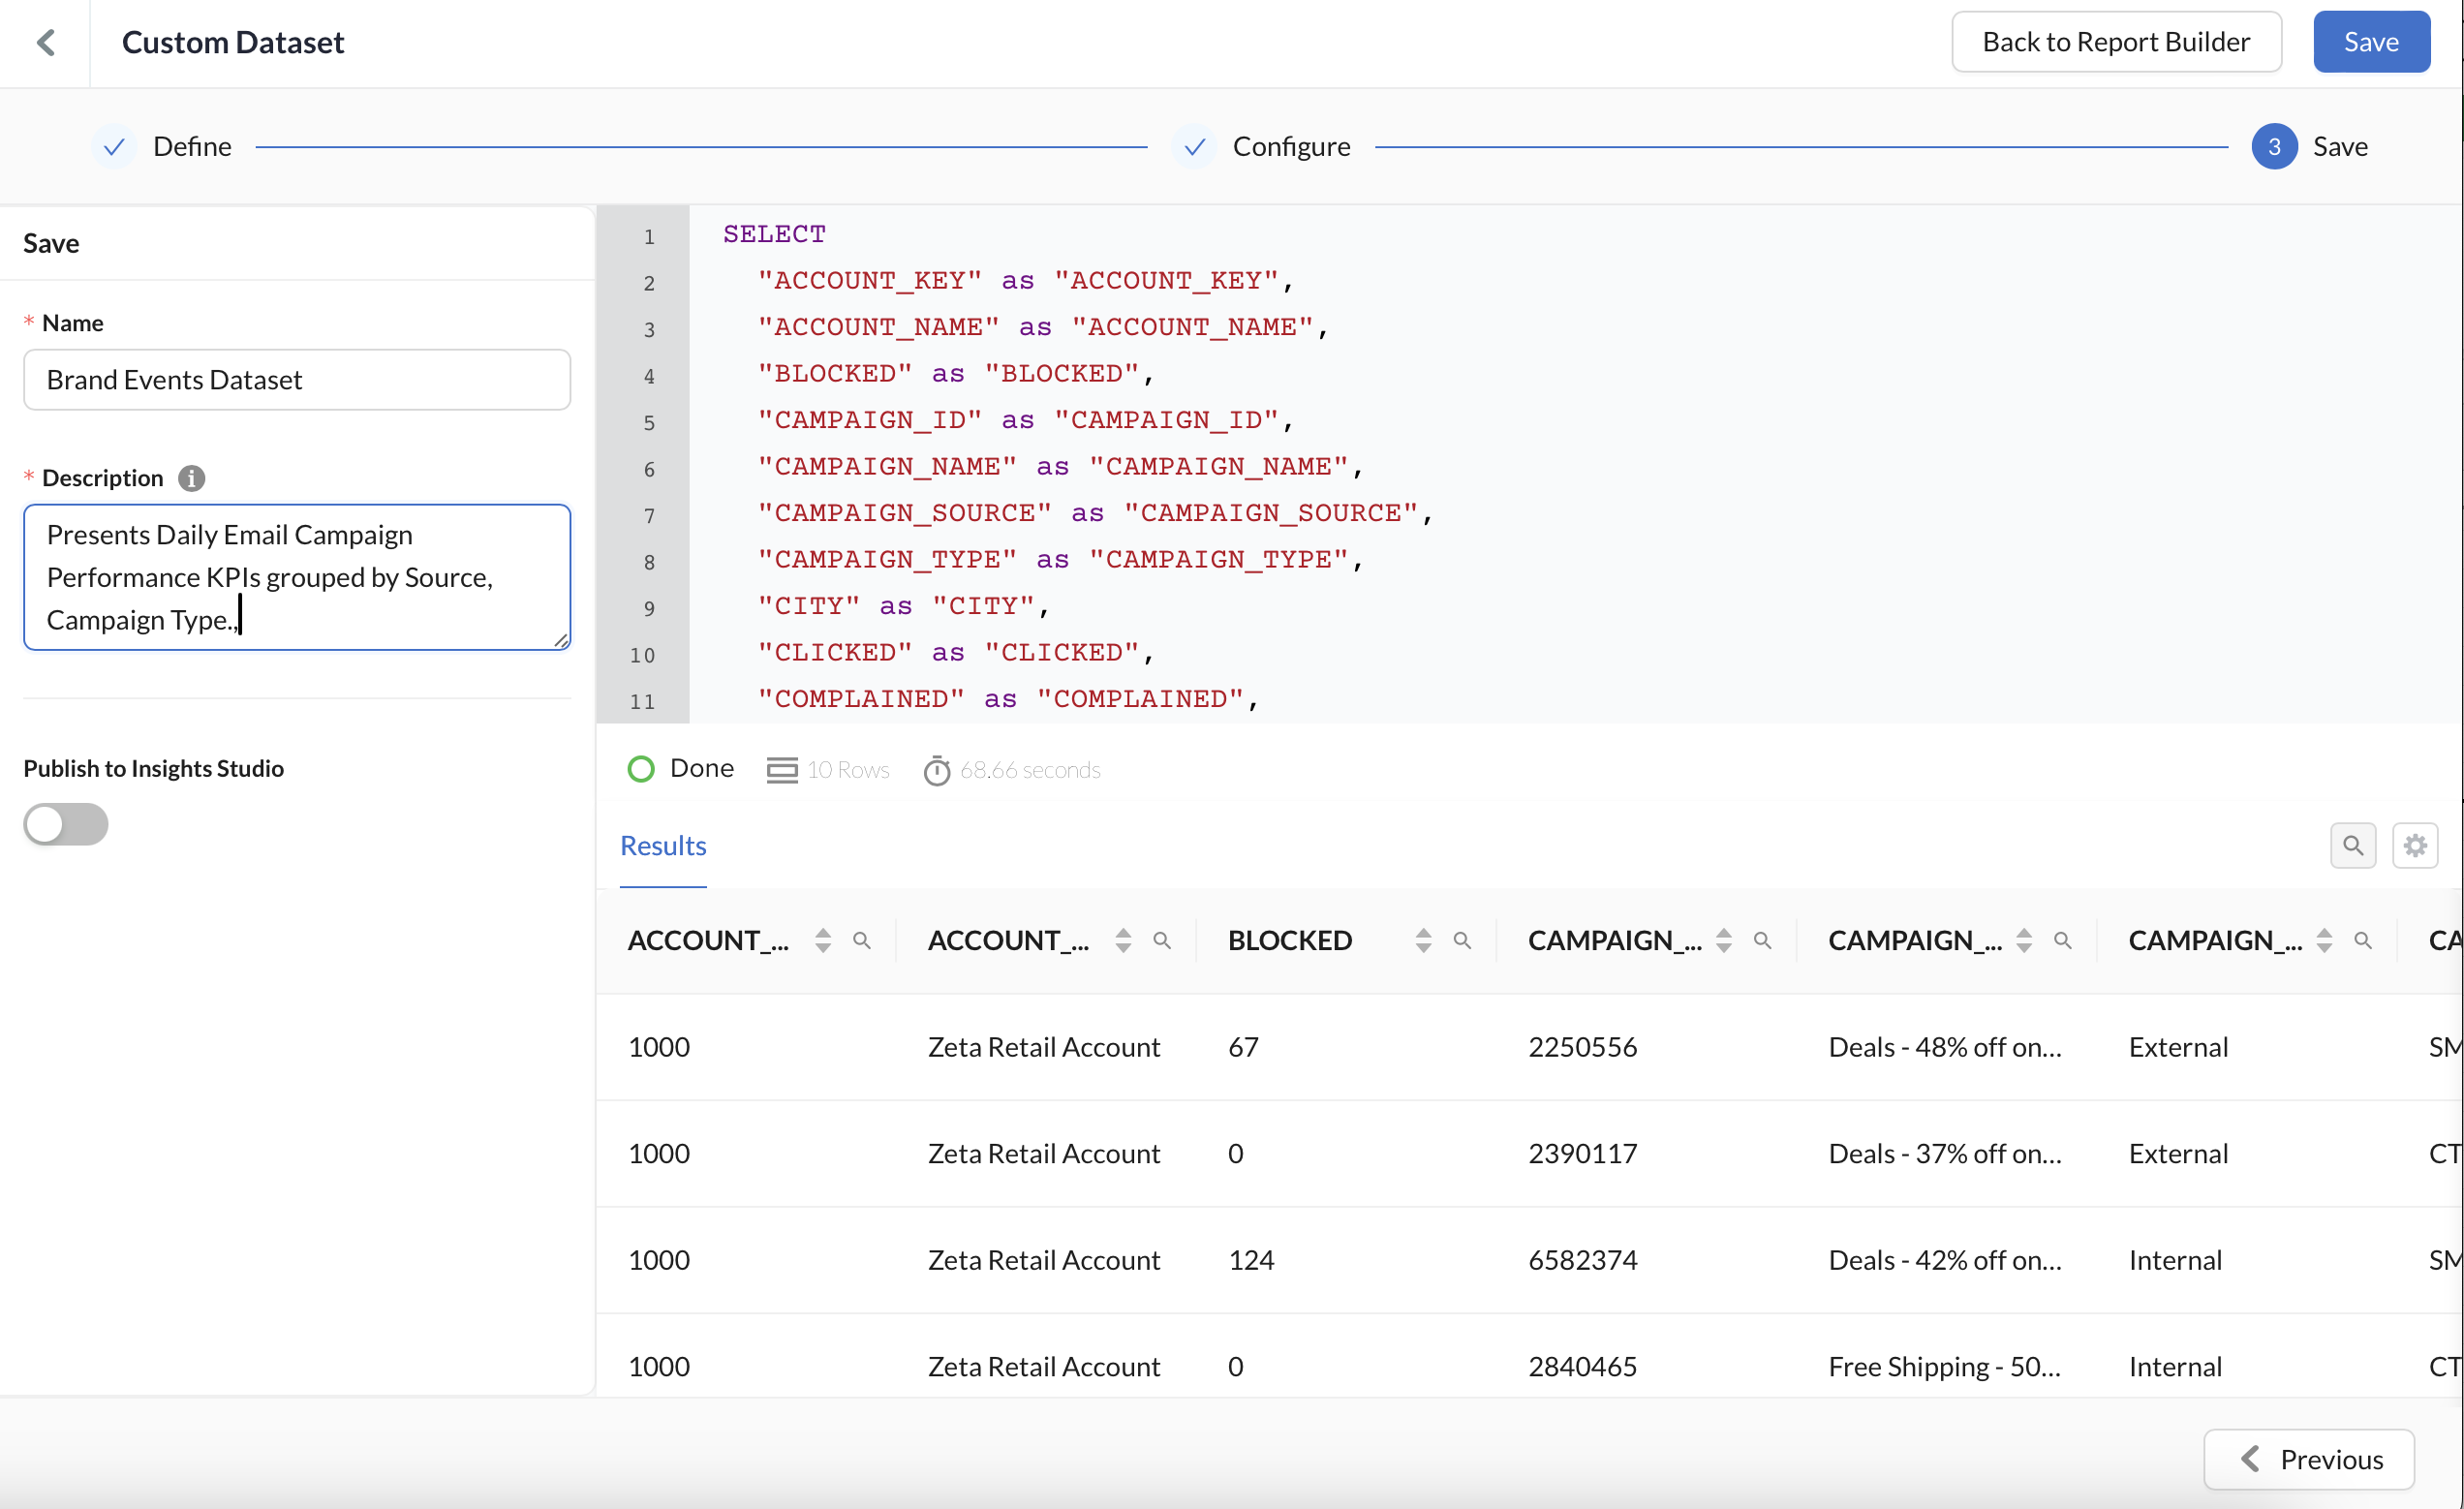Click the second ACCOUNT_ column search icon
2464x1509 pixels.
pyautogui.click(x=1161, y=940)
